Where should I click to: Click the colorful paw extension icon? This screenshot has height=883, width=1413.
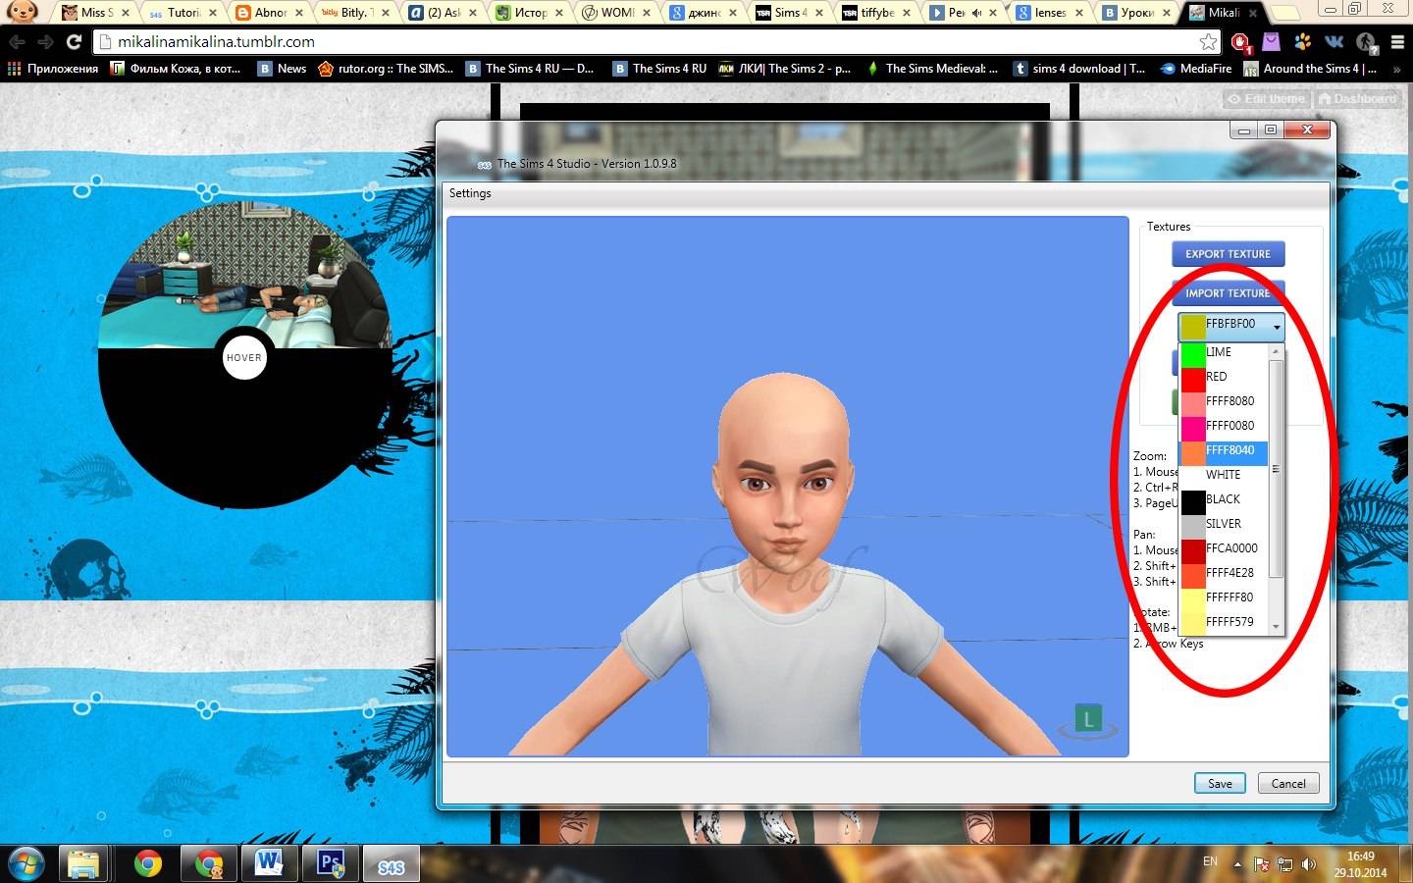(x=1303, y=42)
